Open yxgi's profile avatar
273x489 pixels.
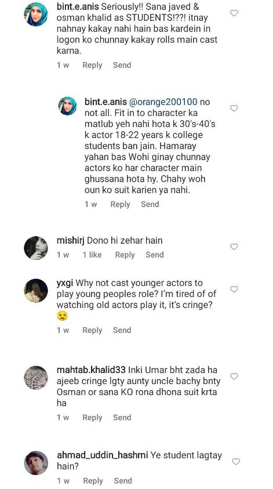36,291
